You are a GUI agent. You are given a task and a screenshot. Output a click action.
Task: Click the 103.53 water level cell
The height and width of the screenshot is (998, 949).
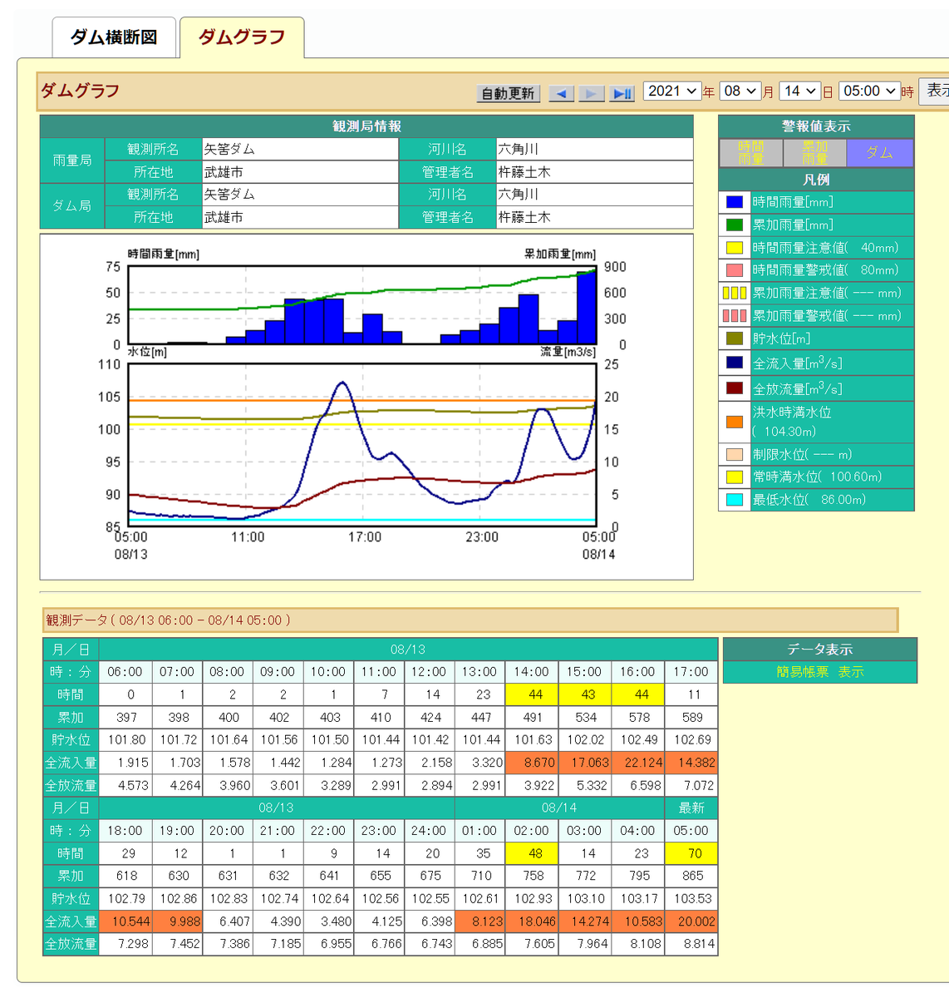coord(691,899)
